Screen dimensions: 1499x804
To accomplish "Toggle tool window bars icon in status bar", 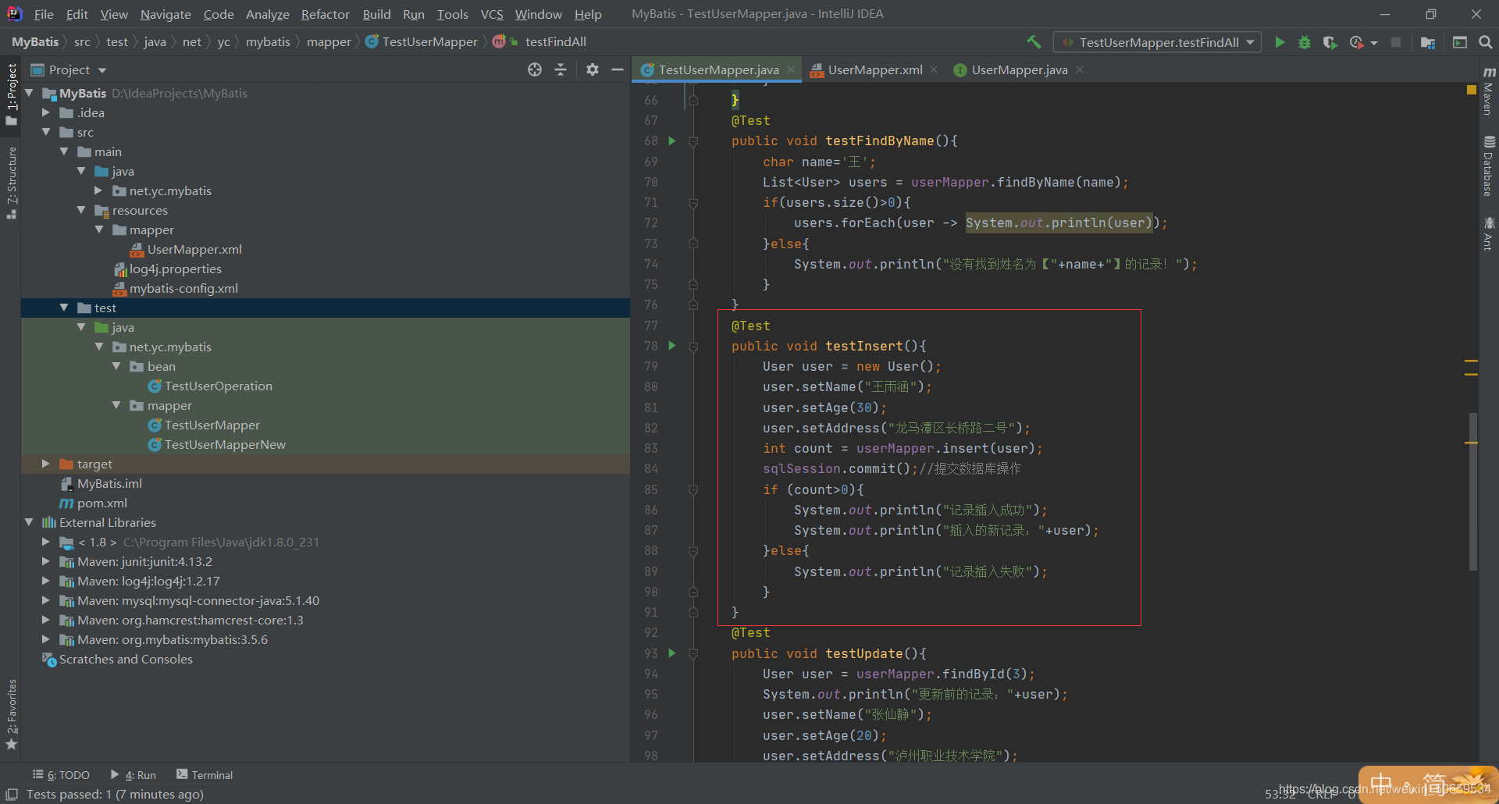I will pos(12,794).
